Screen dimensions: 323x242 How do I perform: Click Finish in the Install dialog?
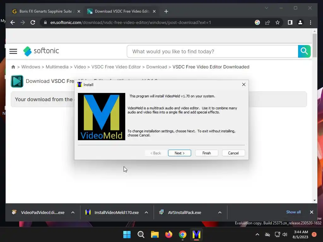[x=206, y=153]
